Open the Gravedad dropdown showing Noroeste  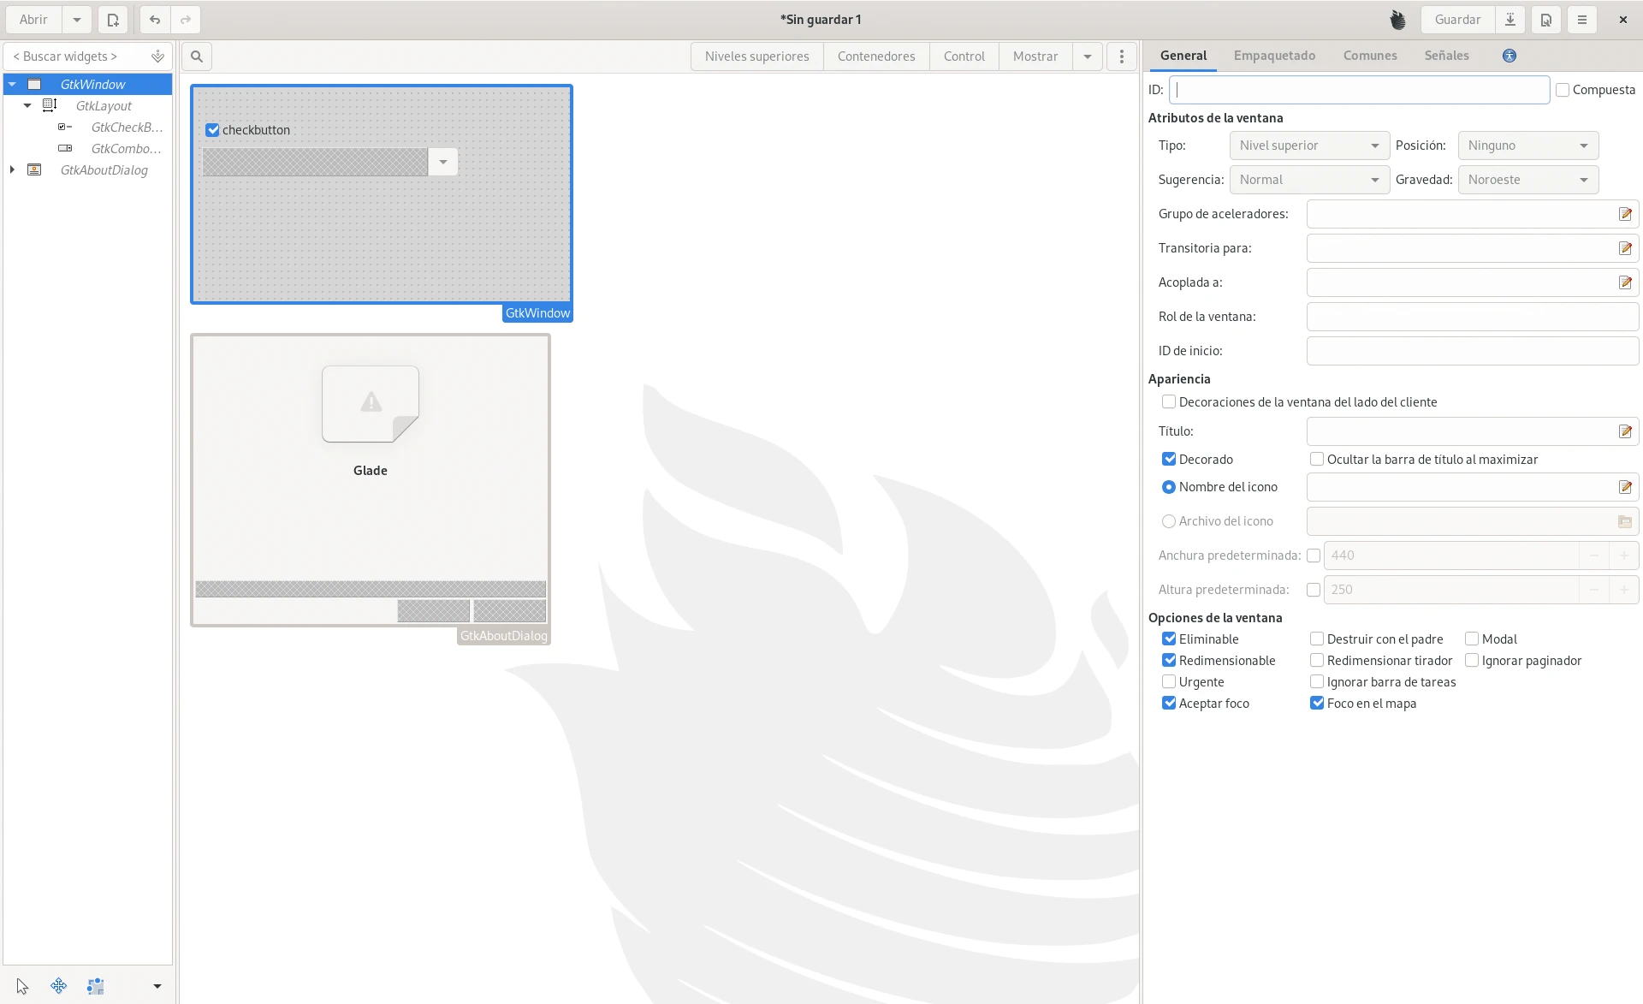[1527, 180]
